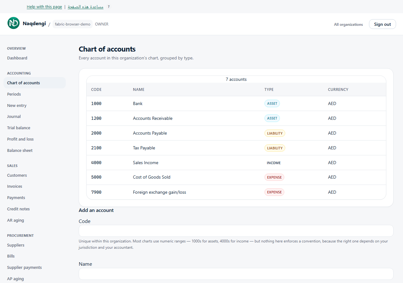Open Bills in the sidebar
The width and height of the screenshot is (403, 283).
coord(11,256)
